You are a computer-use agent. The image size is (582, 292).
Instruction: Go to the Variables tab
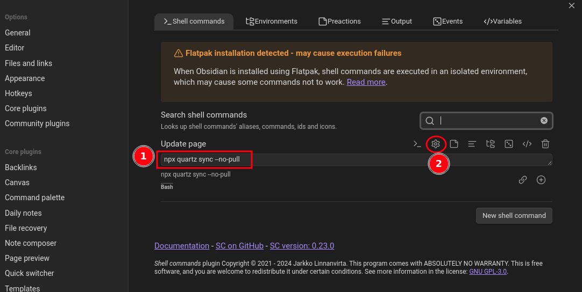[x=502, y=21]
